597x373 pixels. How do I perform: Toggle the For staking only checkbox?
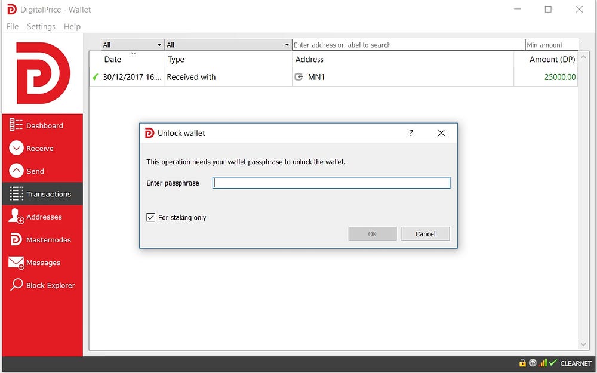[x=151, y=217]
